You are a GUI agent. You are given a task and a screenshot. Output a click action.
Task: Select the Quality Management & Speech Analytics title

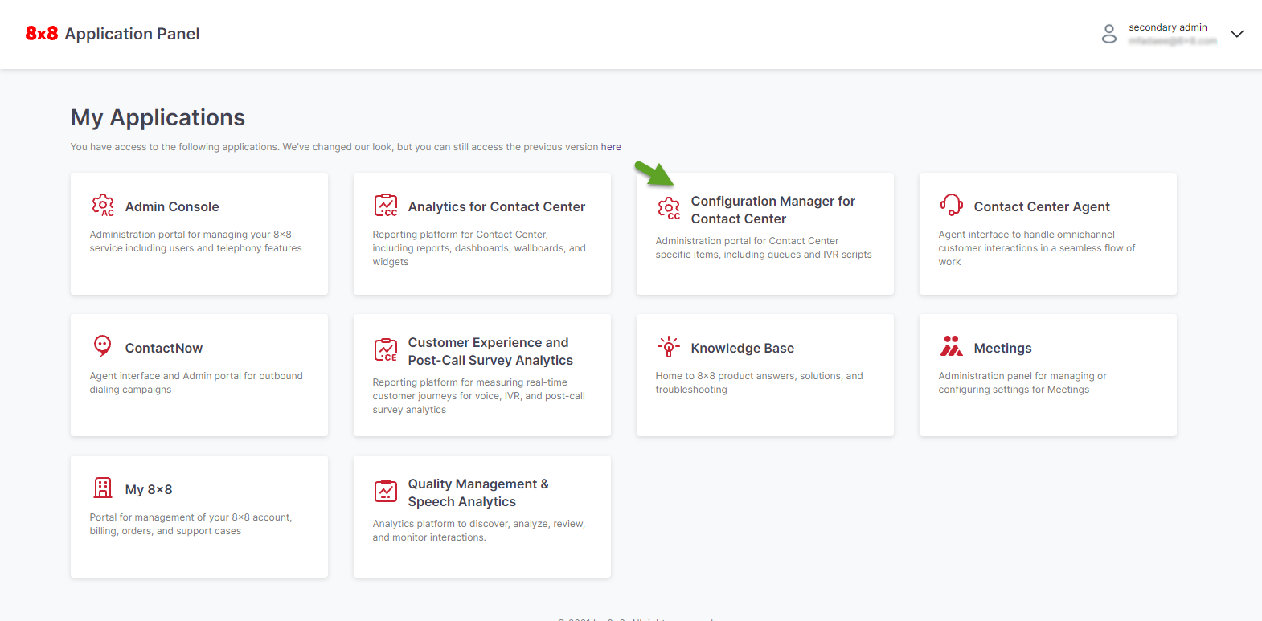(478, 492)
